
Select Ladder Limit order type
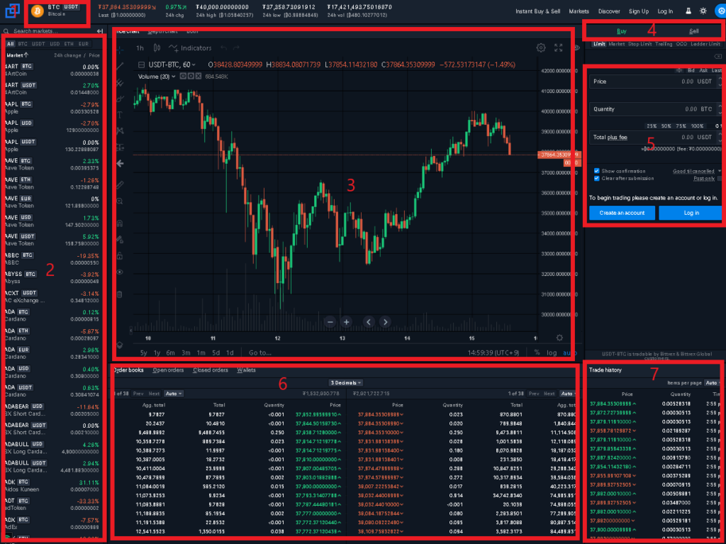coord(705,44)
